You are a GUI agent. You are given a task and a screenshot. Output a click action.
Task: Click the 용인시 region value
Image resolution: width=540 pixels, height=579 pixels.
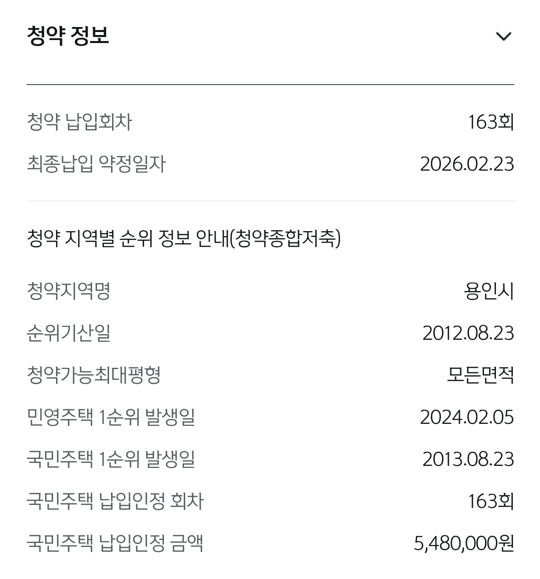coord(489,291)
